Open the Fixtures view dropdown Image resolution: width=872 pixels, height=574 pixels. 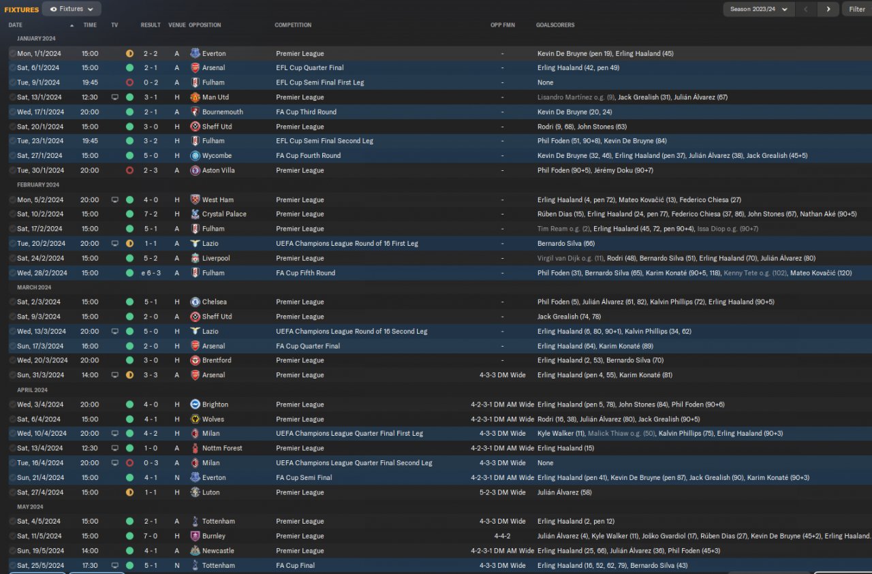tap(72, 9)
